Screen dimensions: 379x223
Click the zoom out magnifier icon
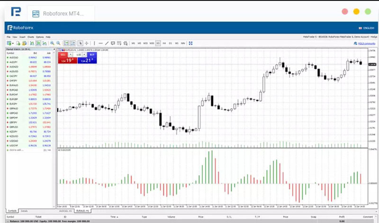coord(58,43)
